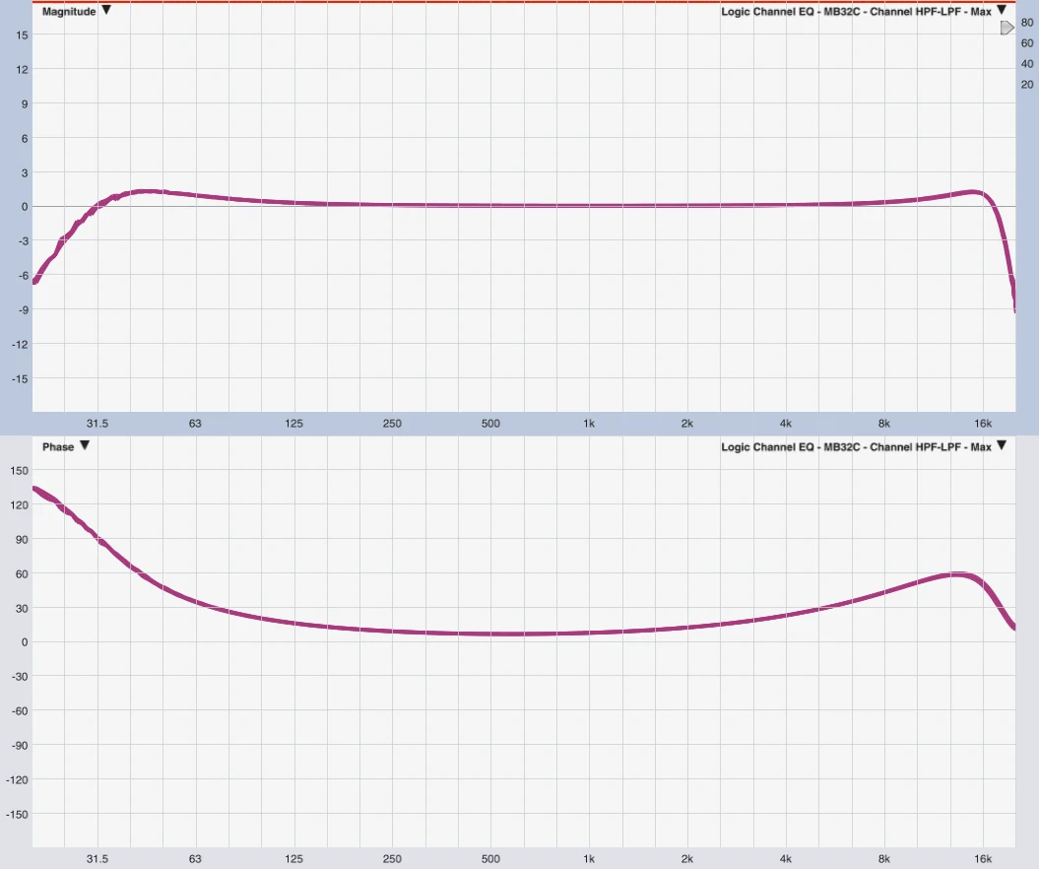This screenshot has height=869, width=1039.
Task: Select the Logic Channel EQ trace name in Magnitude plot
Action: (856, 12)
